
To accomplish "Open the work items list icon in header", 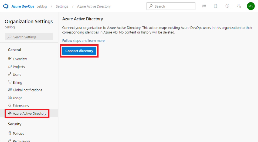I will pyautogui.click(x=204, y=6).
